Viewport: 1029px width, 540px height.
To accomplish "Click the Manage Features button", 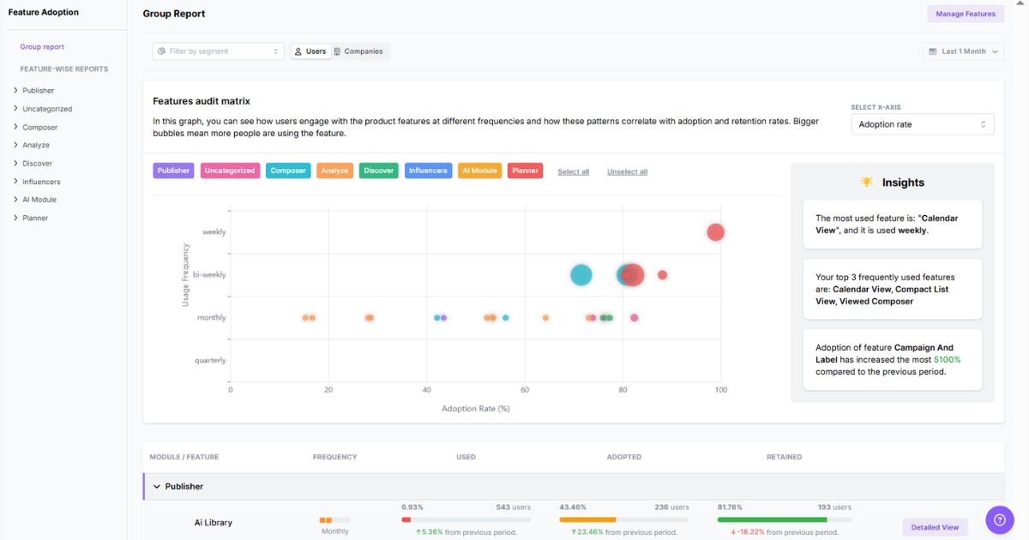I will coord(966,14).
